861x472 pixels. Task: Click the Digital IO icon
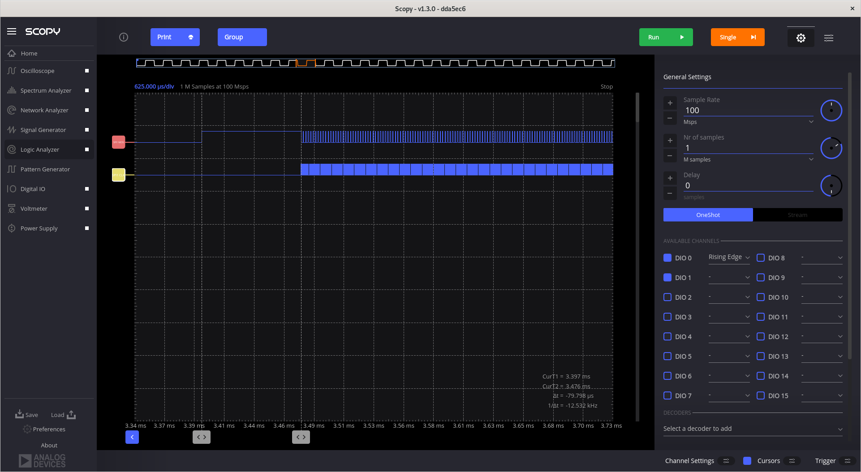coord(12,189)
